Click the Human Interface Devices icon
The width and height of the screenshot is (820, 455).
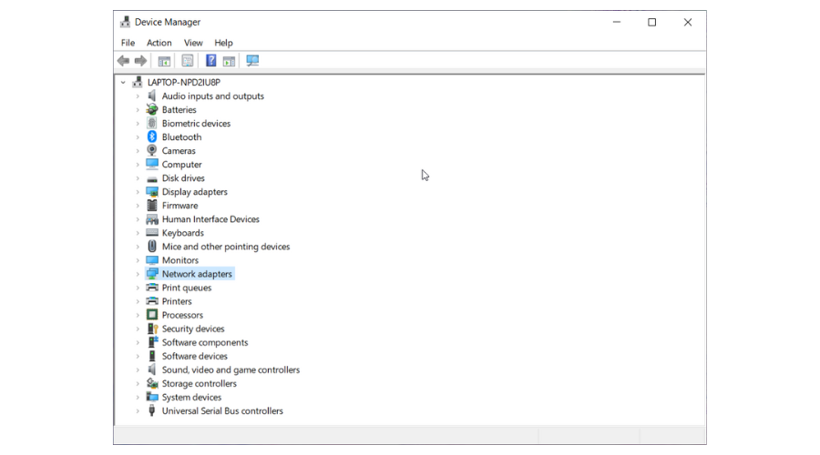(x=152, y=219)
